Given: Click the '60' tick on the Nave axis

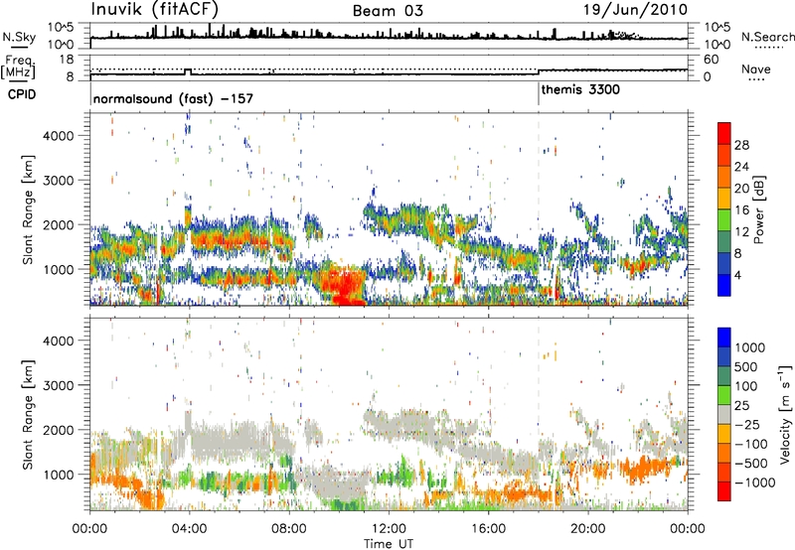Looking at the screenshot, I should (x=712, y=60).
